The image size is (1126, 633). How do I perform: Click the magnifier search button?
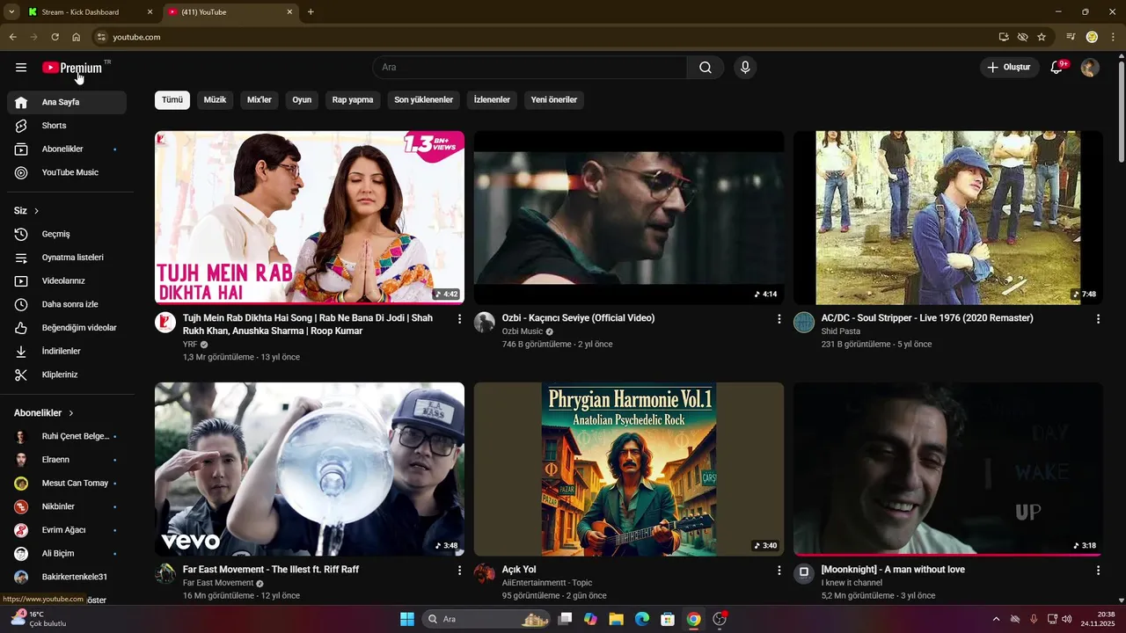click(x=706, y=68)
